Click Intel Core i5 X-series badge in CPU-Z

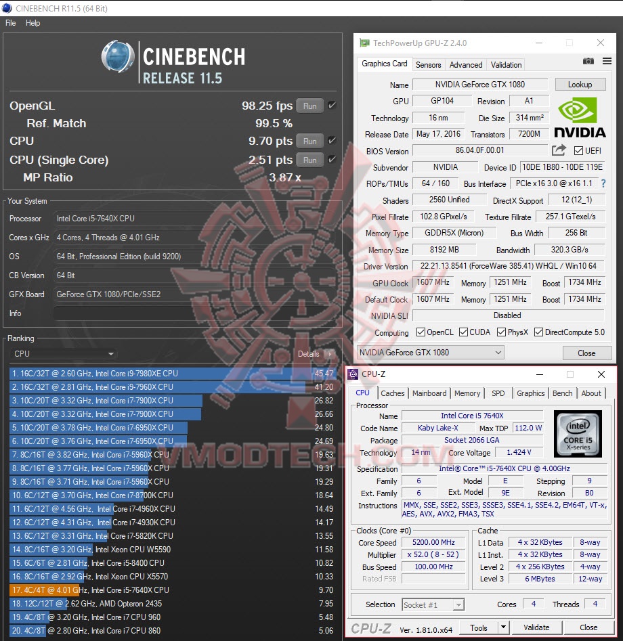(x=578, y=434)
